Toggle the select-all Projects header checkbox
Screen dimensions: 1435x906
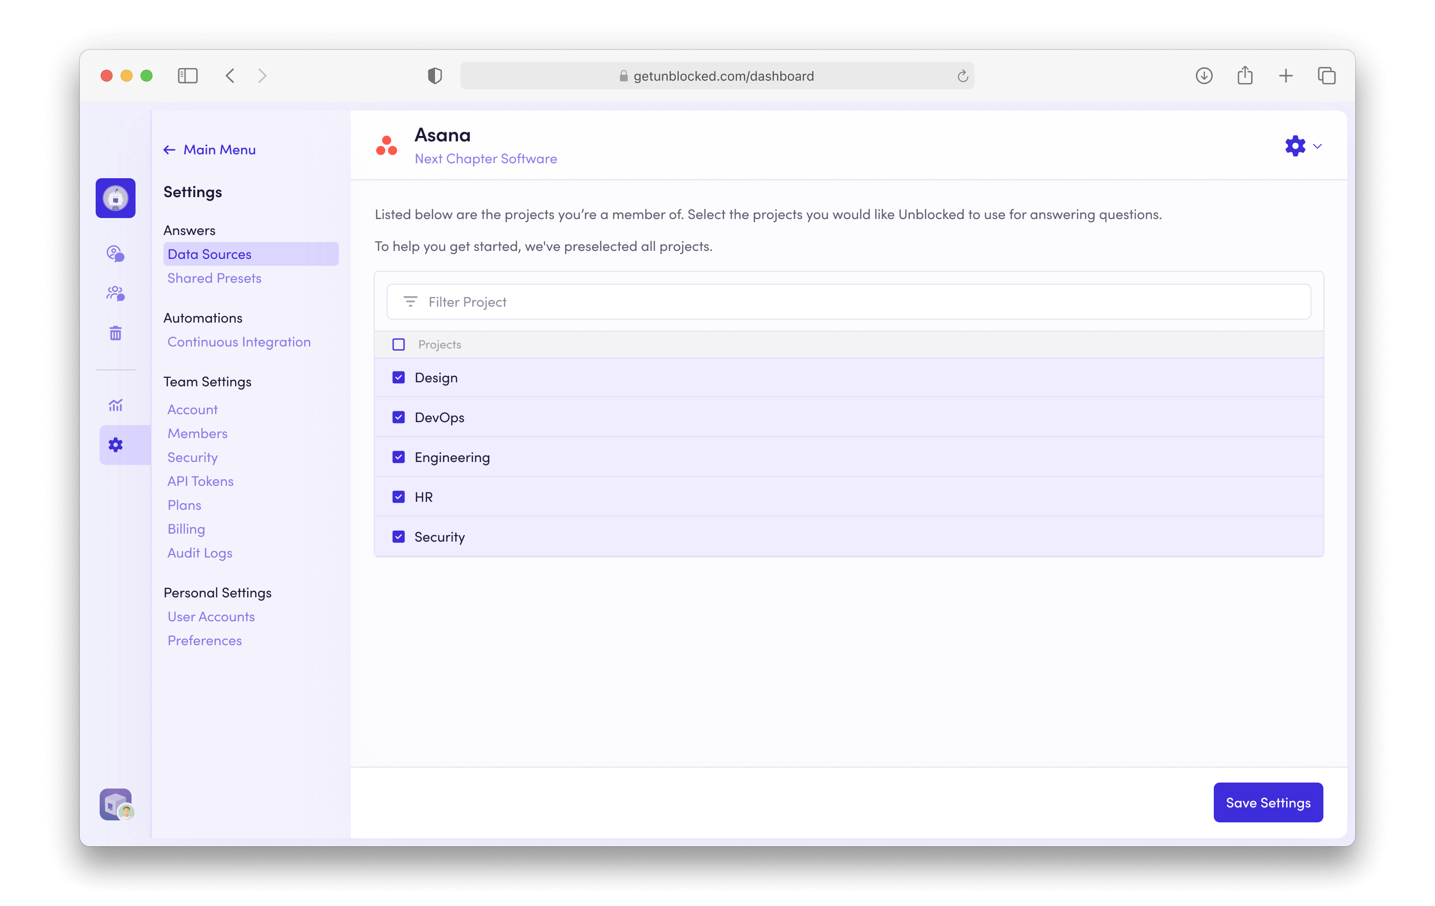tap(399, 344)
